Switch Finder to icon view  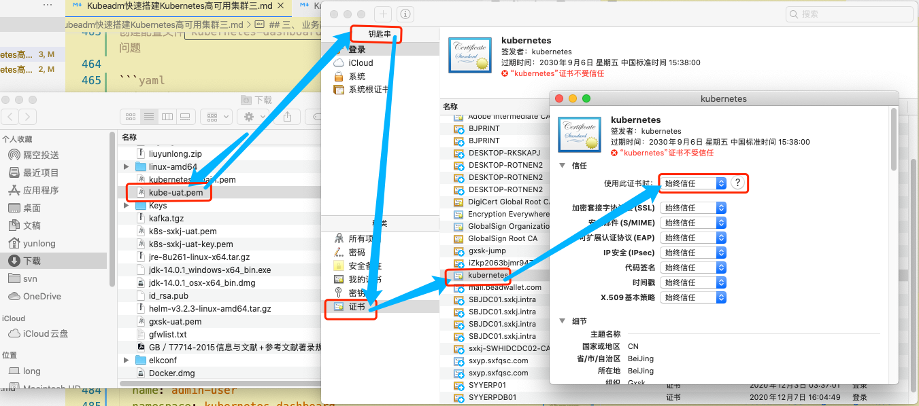[x=130, y=117]
